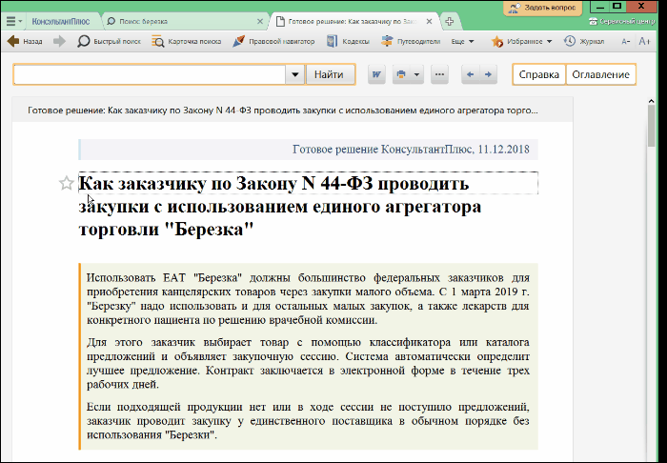
Task: Decrease font size with A-
Action: 625,41
